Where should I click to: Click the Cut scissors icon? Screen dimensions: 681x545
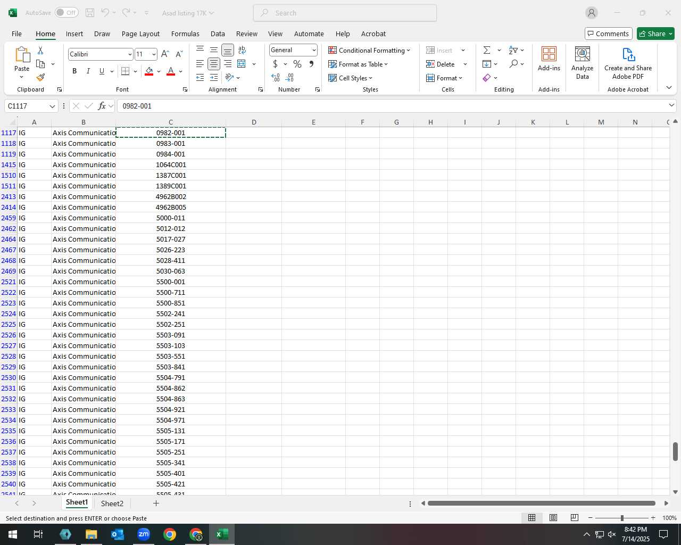point(40,50)
